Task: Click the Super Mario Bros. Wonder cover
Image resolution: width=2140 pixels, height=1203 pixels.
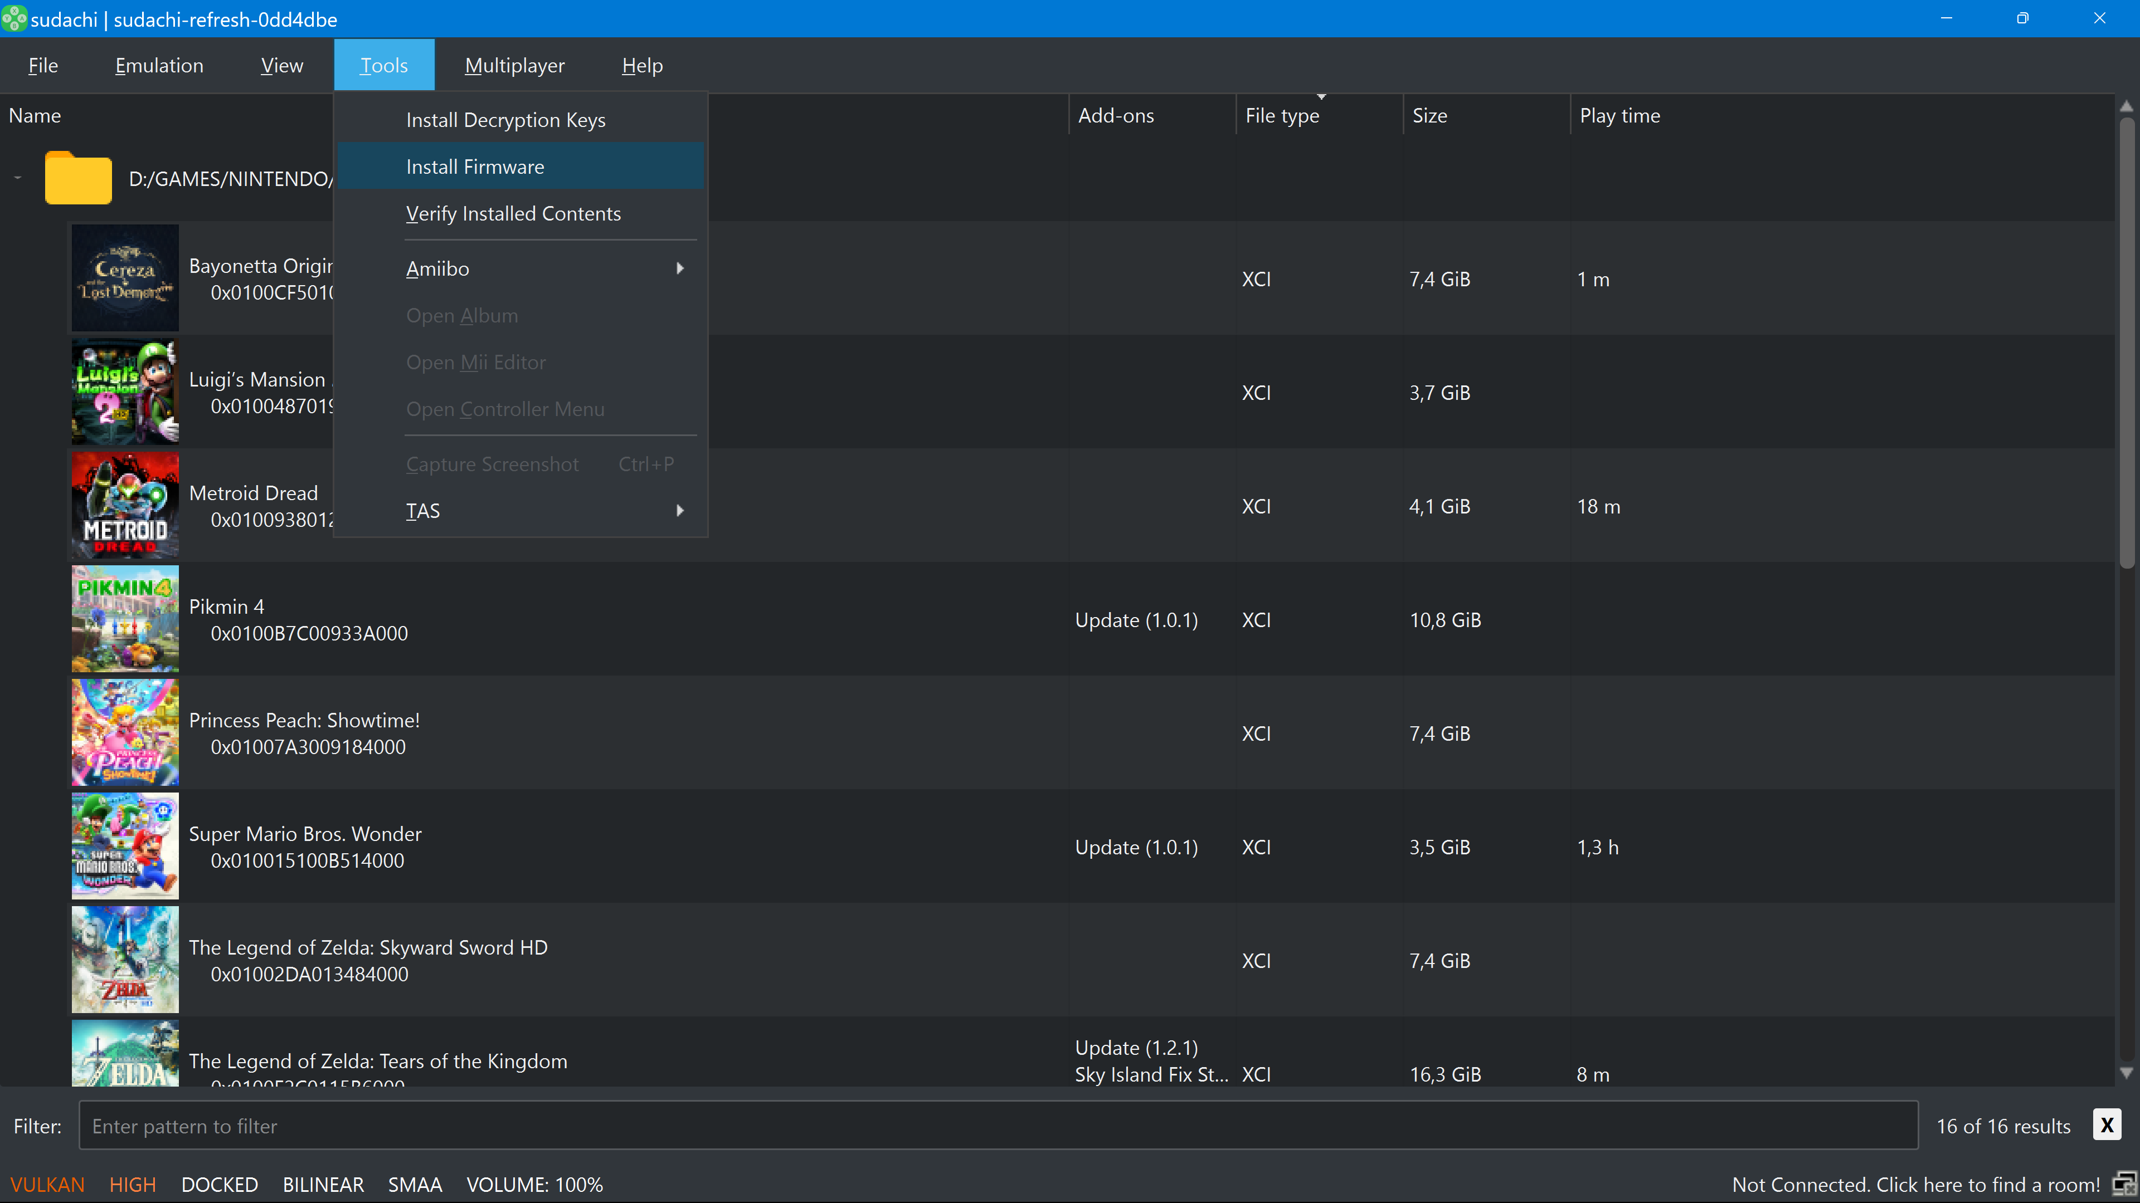Action: [125, 846]
